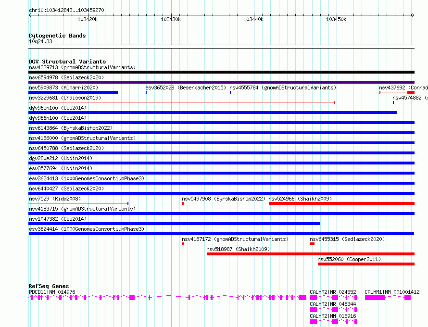This screenshot has height=327, width=428.
Task: Click the blue dgv965n100 (Coe2014) bar
Action: pyautogui.click(x=213, y=113)
